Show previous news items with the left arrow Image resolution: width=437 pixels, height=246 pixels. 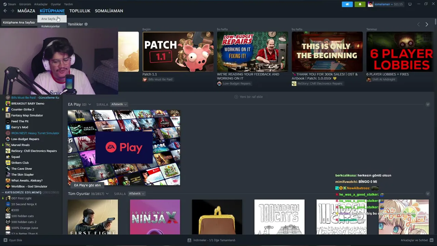coord(418,24)
